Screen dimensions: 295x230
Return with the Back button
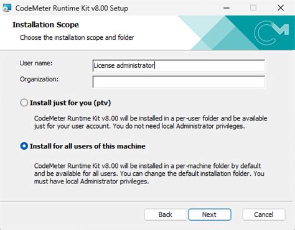(x=166, y=214)
